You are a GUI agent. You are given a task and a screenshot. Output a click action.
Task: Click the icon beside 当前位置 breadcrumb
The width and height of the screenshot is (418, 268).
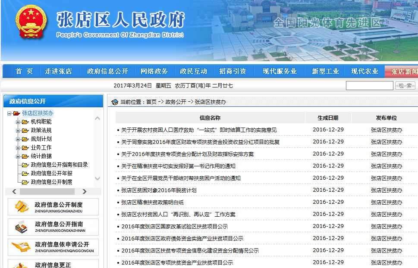pos(115,102)
